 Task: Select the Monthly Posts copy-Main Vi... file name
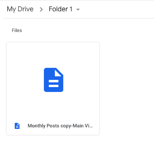[x=60, y=126]
